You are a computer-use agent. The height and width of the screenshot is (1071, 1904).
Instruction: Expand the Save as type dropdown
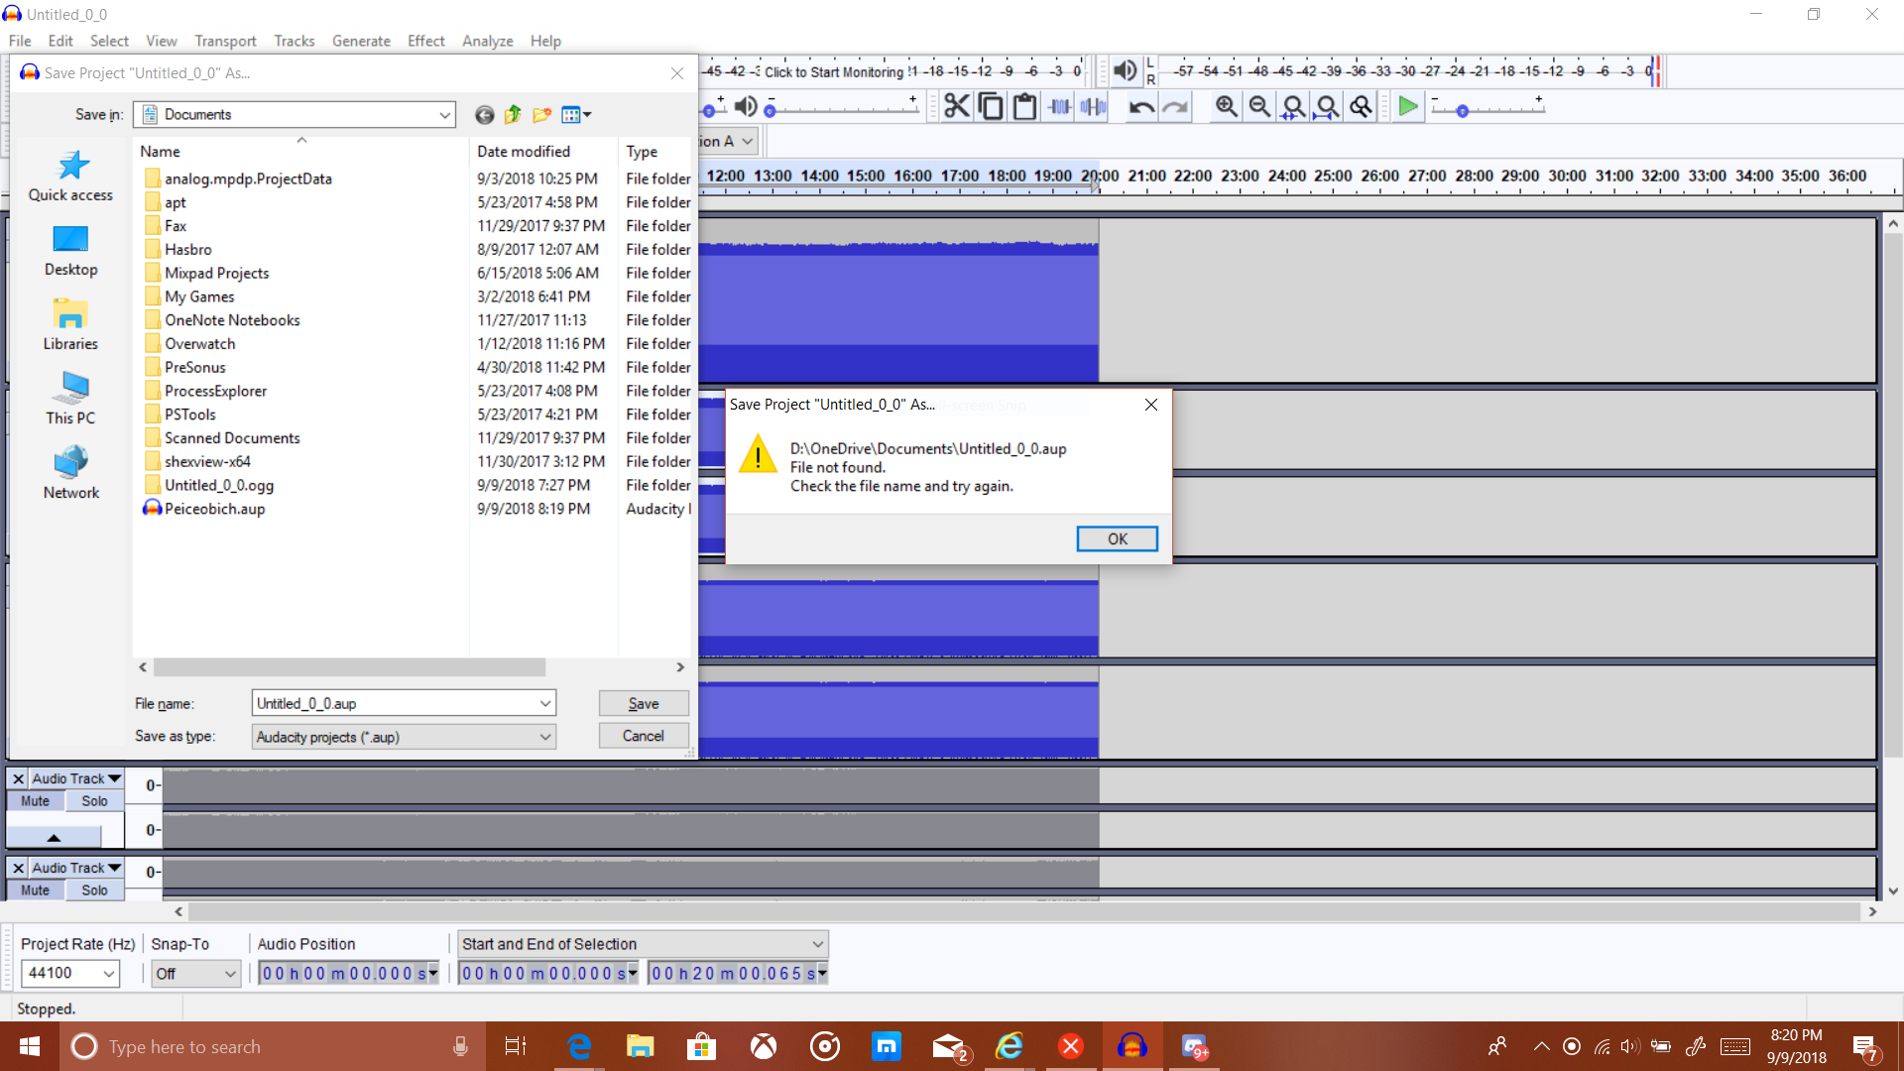544,737
